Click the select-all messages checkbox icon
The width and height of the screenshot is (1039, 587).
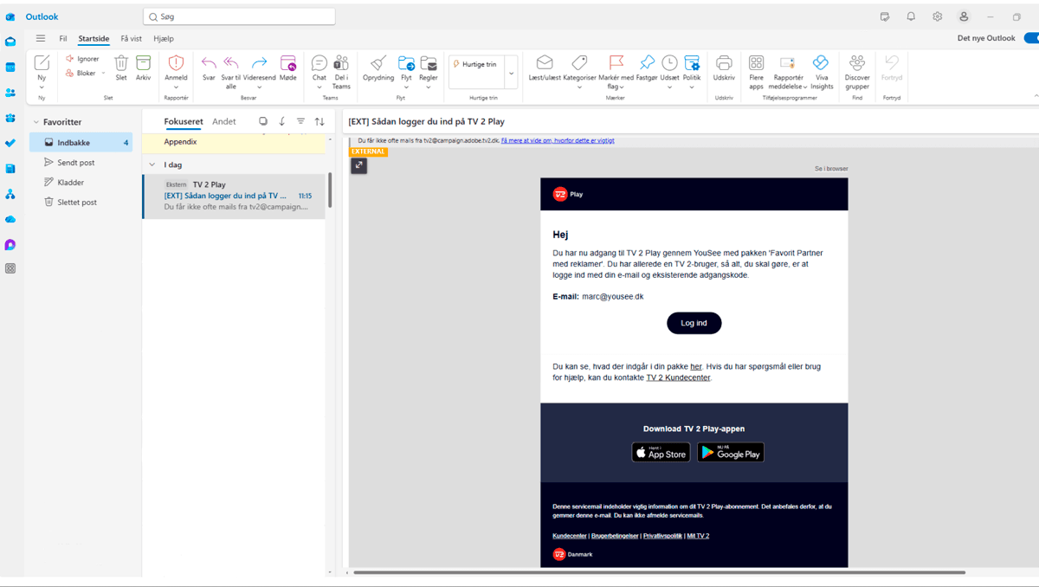(263, 121)
